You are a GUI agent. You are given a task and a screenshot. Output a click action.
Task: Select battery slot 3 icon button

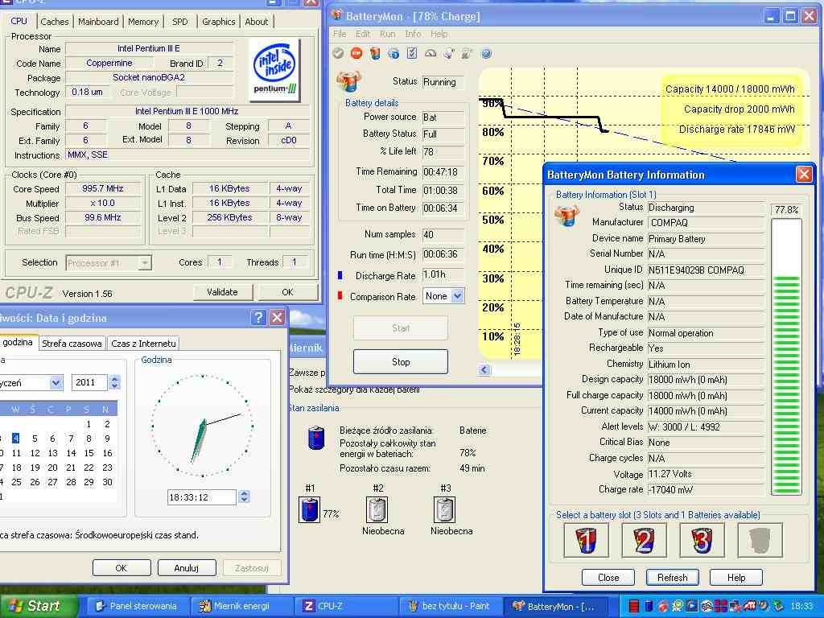coord(702,540)
